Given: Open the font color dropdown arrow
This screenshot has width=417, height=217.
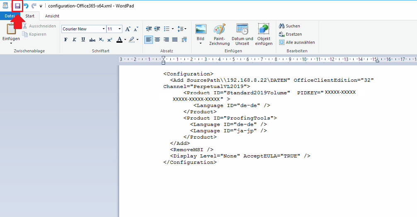Looking at the screenshot, I should coord(125,40).
